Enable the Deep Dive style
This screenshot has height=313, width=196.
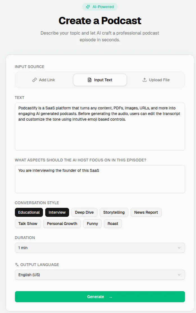click(84, 212)
